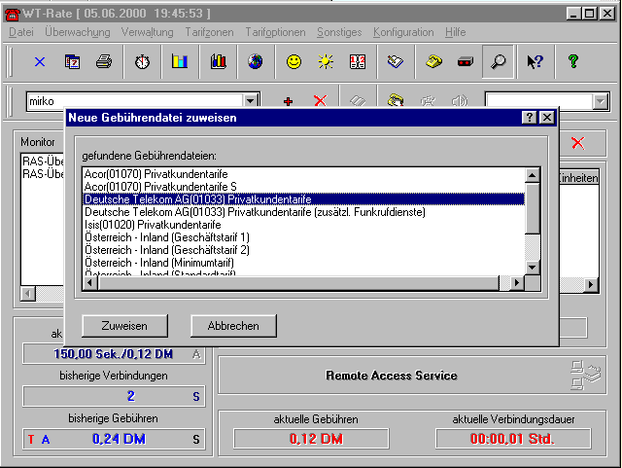Click the Abbrechen button

tap(233, 326)
